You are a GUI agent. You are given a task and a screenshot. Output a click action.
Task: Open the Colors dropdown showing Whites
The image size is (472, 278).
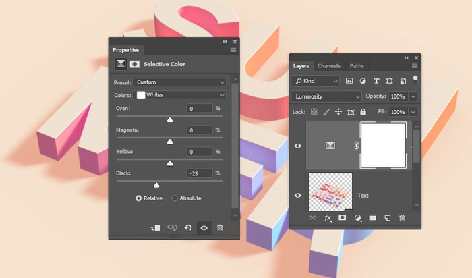(181, 95)
